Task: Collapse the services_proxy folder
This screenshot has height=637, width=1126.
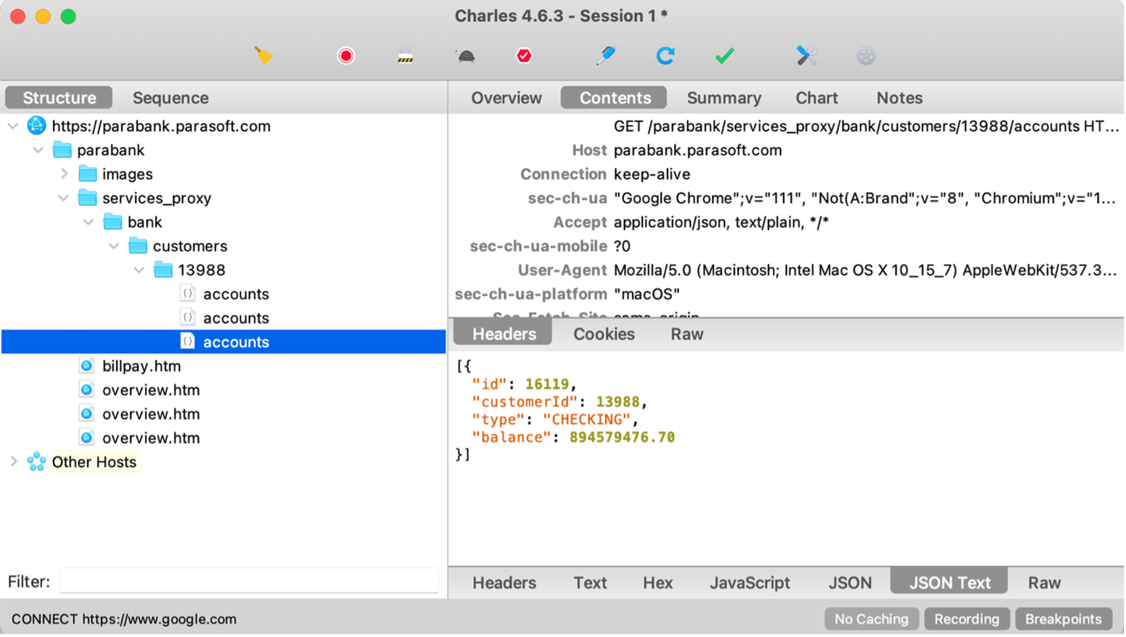Action: coord(64,198)
